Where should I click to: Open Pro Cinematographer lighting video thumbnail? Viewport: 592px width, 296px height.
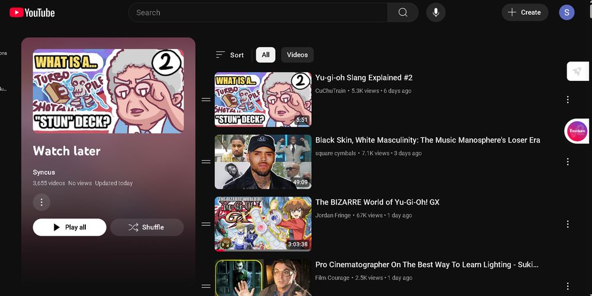tap(263, 278)
